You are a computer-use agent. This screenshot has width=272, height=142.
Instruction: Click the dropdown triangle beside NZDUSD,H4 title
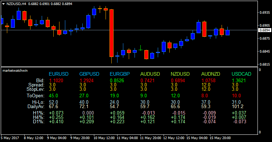(x=3, y=4)
